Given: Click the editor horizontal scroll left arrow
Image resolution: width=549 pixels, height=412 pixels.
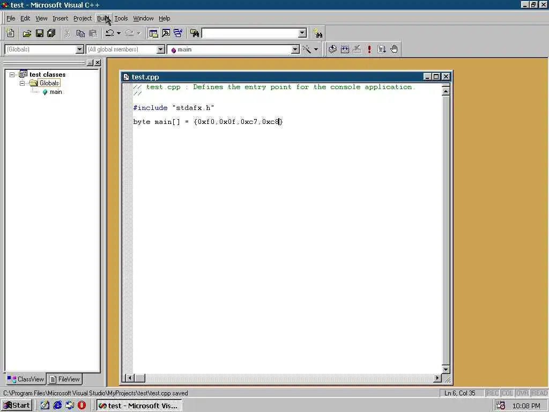Looking at the screenshot, I should point(130,378).
